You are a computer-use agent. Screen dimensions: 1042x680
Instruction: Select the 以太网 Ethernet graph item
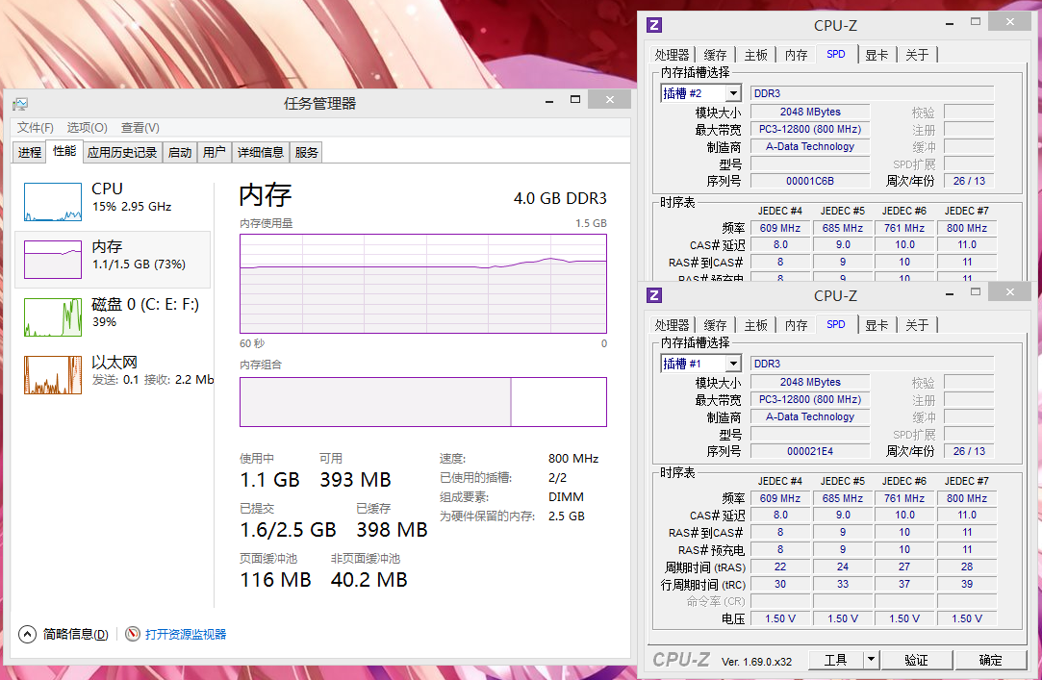point(53,375)
